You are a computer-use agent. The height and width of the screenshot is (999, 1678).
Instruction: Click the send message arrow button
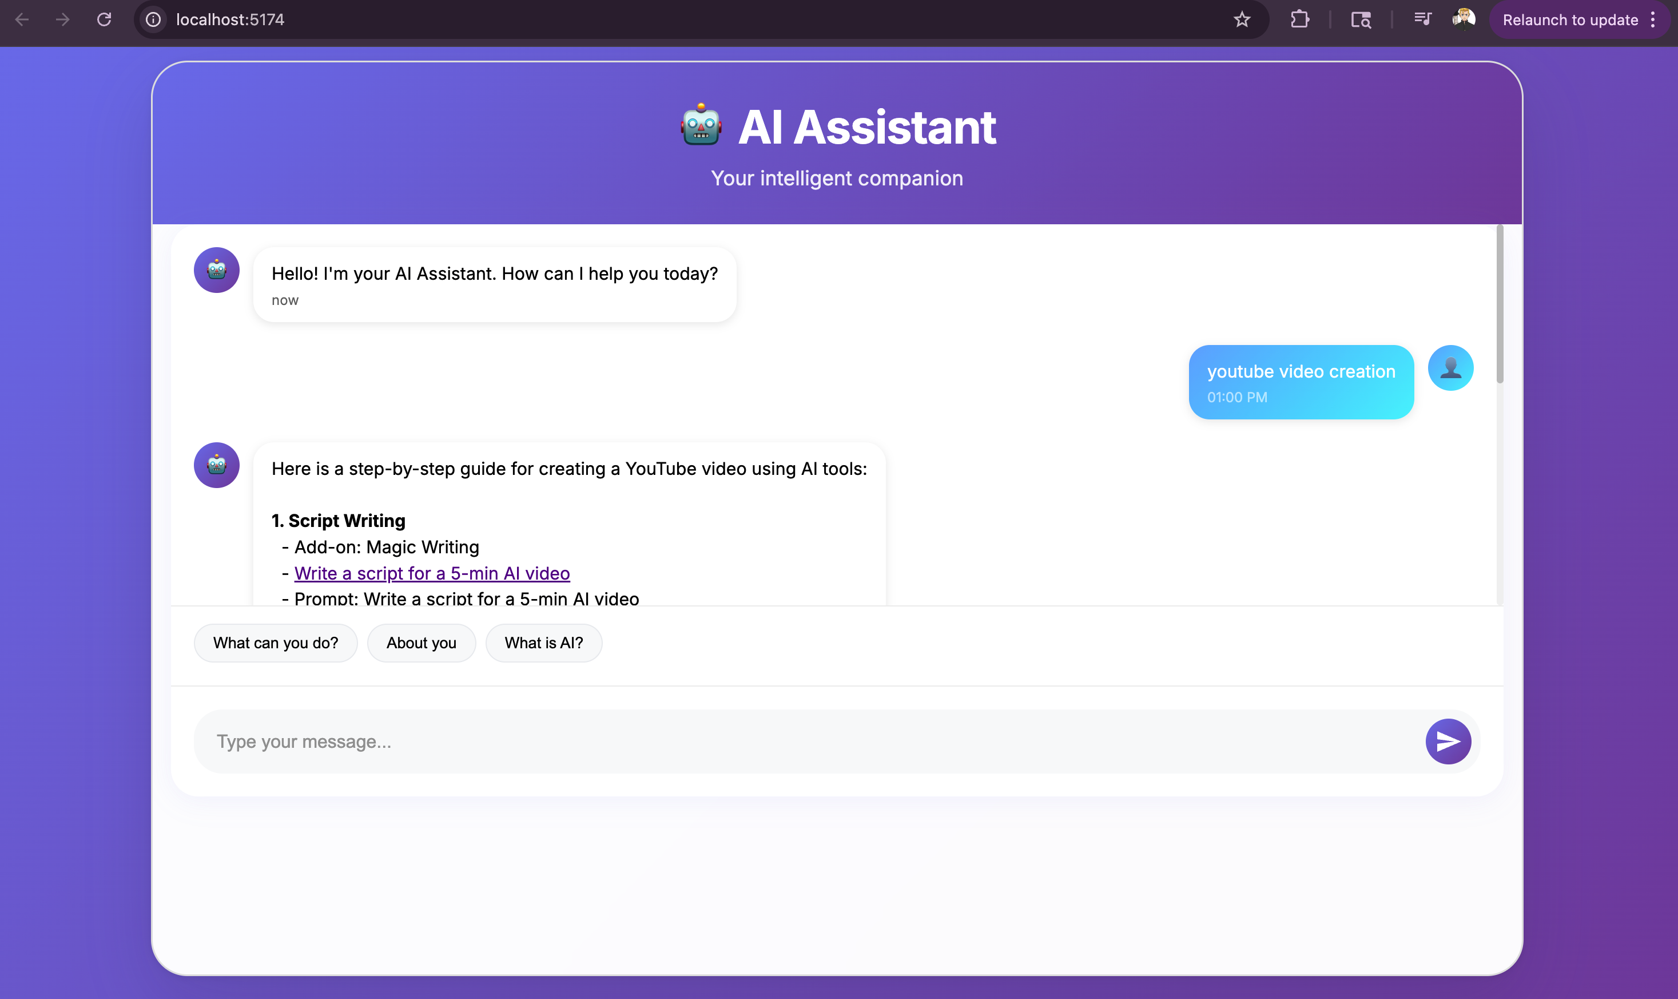click(1448, 741)
